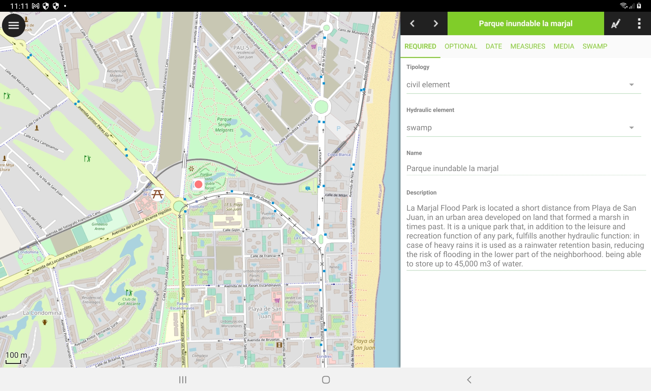Screen dimensions: 651x391
Task: Expand the Tipology dropdown (civil element)
Action: pyautogui.click(x=523, y=85)
